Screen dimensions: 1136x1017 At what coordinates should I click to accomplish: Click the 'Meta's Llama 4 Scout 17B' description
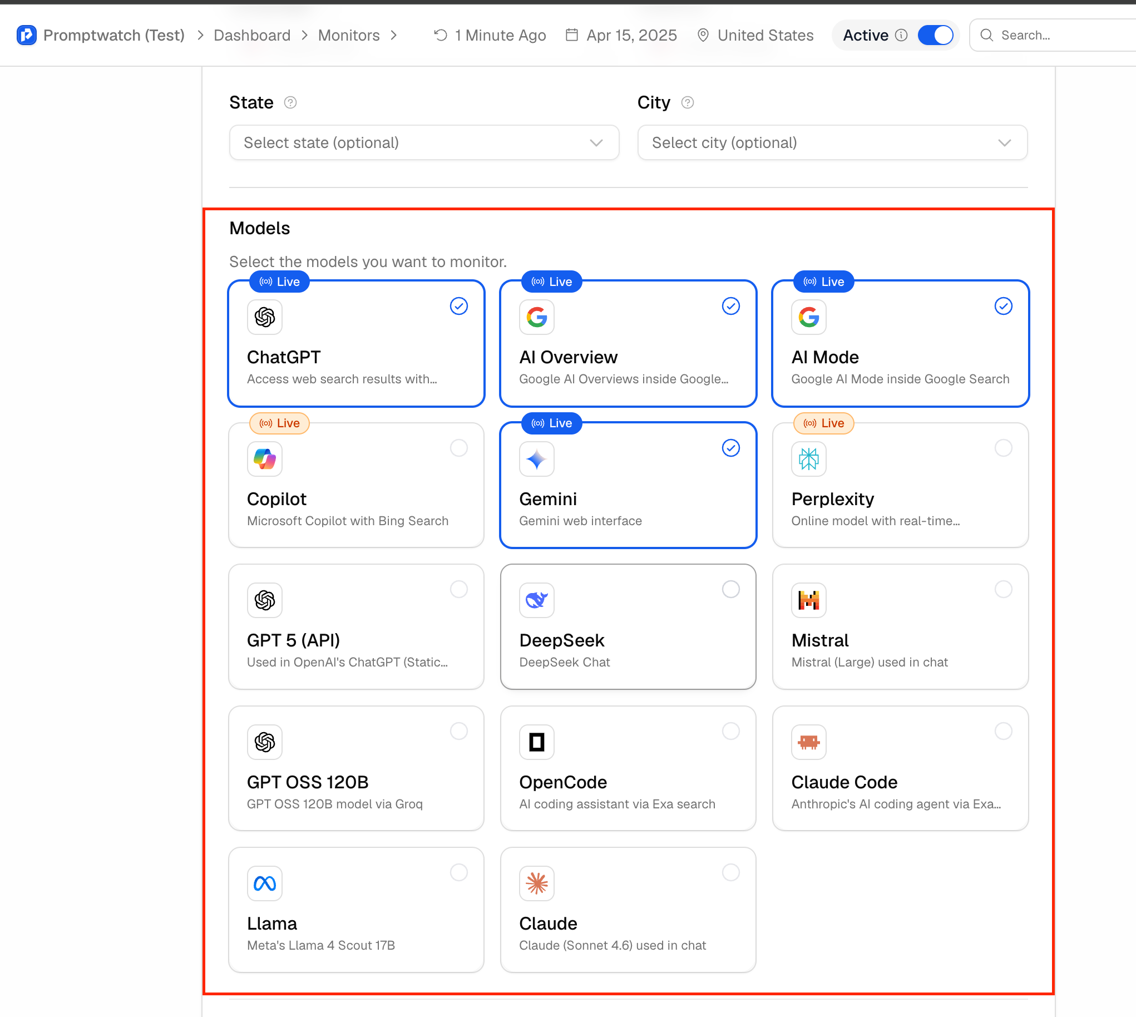coord(322,945)
